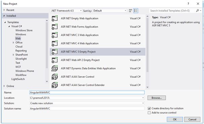Click tree panel scrollbar up arrow
The height and width of the screenshot is (124, 204).
click(x=47, y=20)
